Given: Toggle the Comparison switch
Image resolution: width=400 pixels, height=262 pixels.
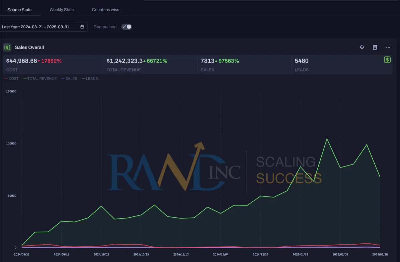Looking at the screenshot, I should [127, 27].
